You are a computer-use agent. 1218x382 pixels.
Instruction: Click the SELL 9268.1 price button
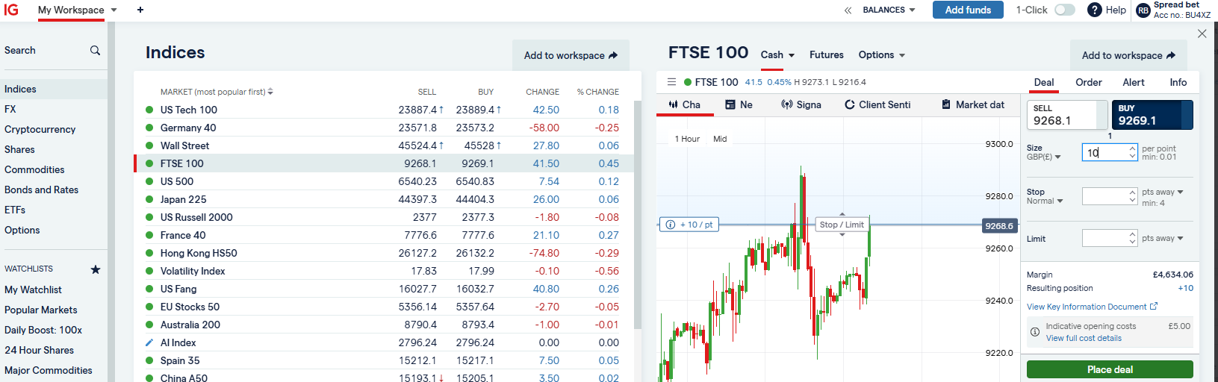(1067, 115)
